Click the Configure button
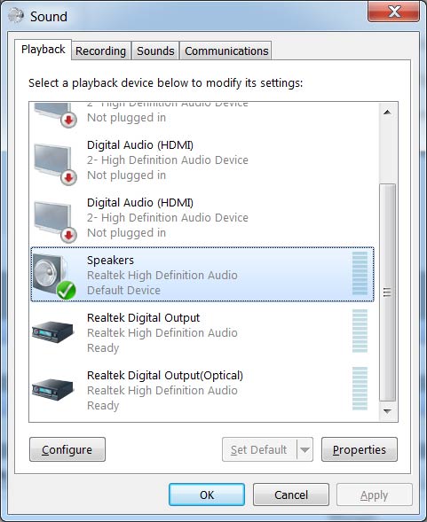Viewport: 427px width, 522px height. [x=67, y=449]
